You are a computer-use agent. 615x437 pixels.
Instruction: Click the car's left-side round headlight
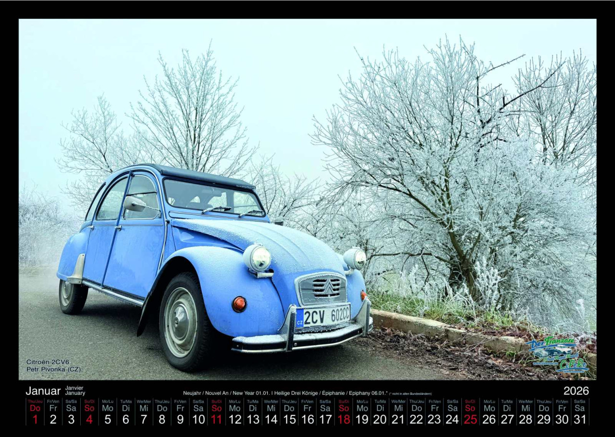coord(258,258)
